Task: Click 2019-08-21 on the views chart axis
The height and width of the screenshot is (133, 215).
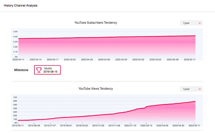Action: pyautogui.click(x=67, y=125)
